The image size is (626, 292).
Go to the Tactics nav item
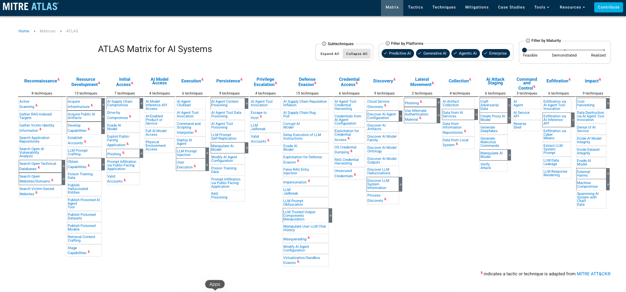[415, 7]
